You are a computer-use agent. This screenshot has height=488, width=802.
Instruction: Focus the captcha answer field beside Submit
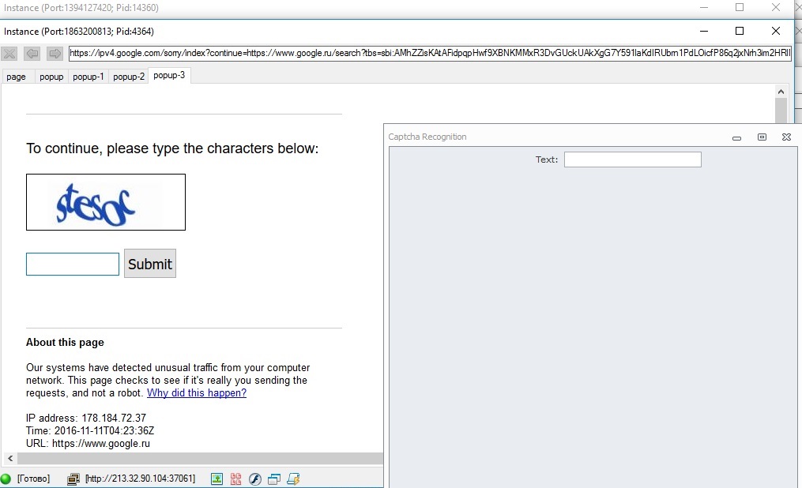pyautogui.click(x=73, y=265)
